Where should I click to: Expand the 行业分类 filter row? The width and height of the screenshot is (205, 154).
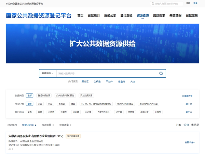(189, 104)
